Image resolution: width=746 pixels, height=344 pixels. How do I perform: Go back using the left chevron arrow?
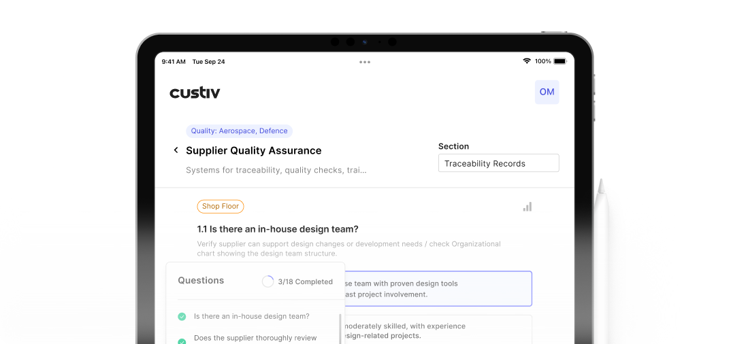pos(176,150)
